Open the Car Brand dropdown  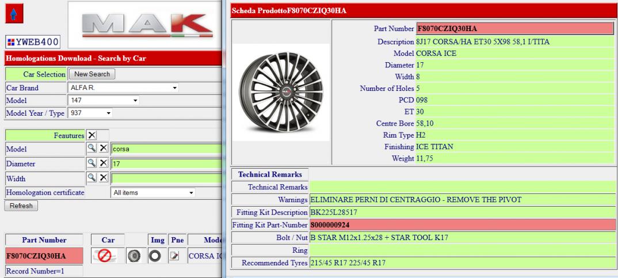point(123,87)
